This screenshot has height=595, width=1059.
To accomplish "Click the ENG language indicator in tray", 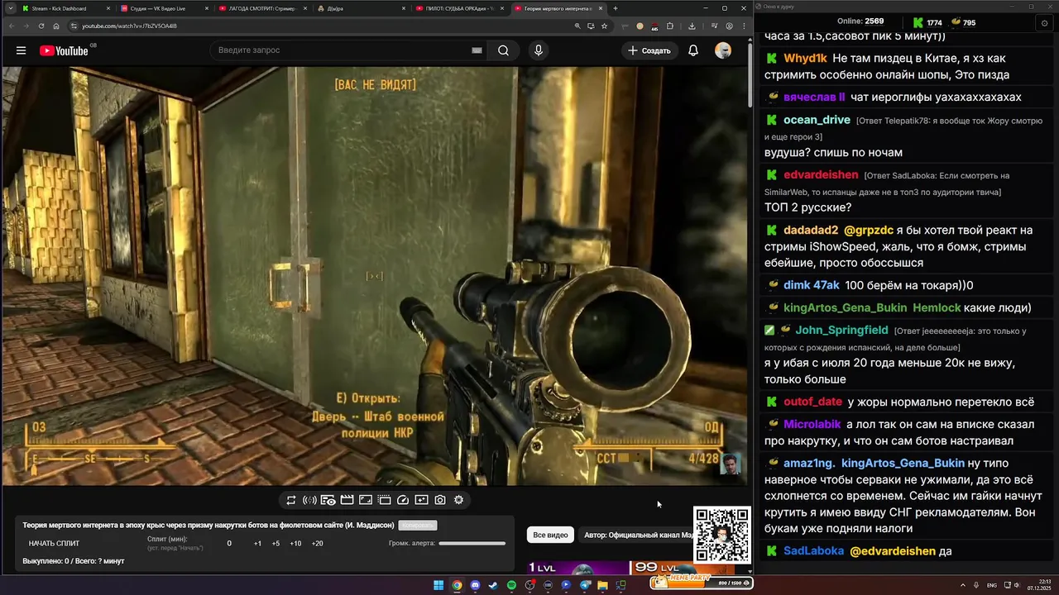I will pos(991,585).
